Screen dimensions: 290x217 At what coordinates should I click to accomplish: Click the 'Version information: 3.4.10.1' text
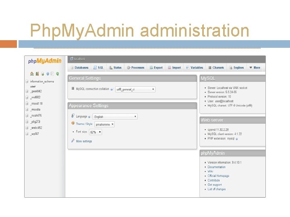coord(224,163)
